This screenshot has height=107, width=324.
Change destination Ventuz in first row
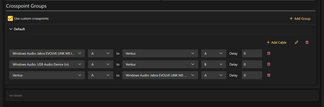click(160, 53)
